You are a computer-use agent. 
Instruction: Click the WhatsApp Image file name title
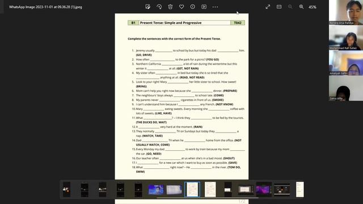(45, 7)
